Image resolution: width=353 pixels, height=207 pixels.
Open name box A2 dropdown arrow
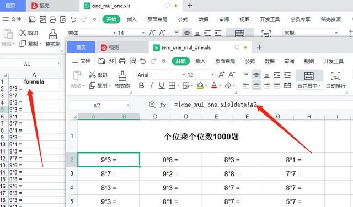127,105
